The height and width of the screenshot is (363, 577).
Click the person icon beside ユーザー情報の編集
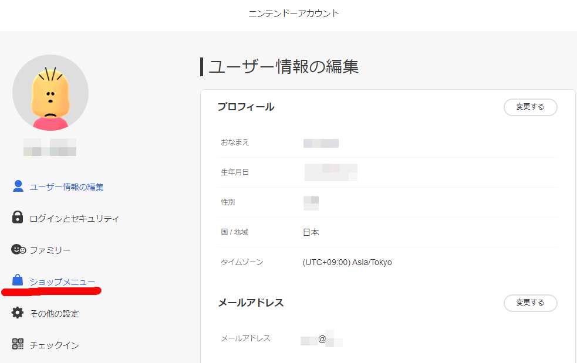18,186
